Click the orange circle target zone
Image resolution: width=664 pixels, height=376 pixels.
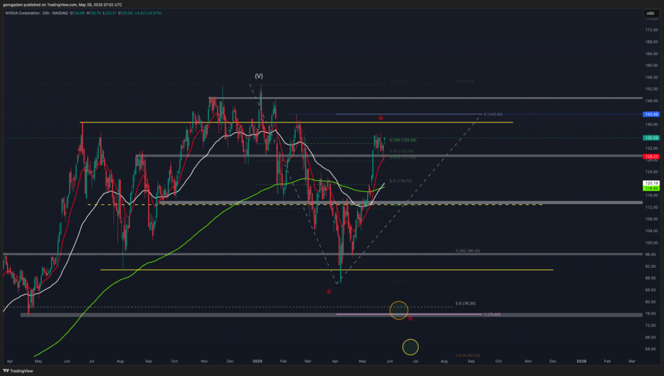pyautogui.click(x=399, y=310)
